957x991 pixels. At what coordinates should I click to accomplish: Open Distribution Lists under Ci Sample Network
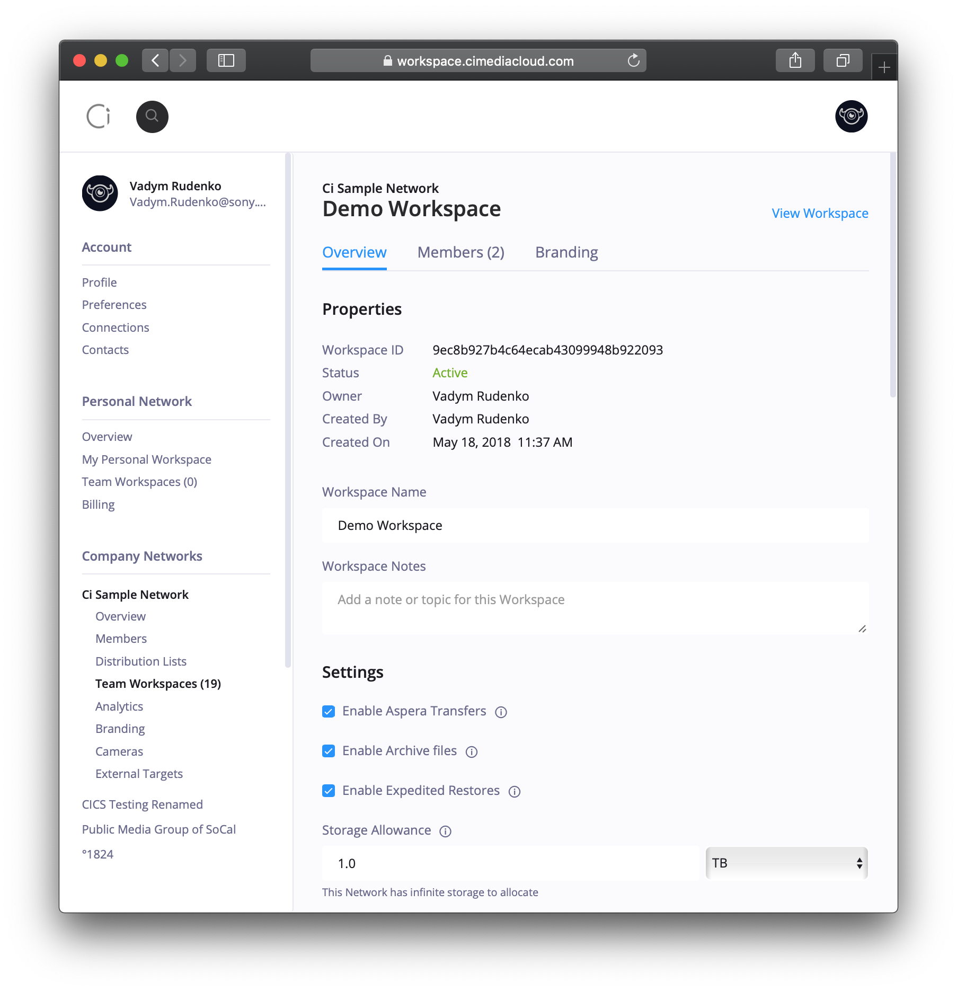click(x=141, y=661)
